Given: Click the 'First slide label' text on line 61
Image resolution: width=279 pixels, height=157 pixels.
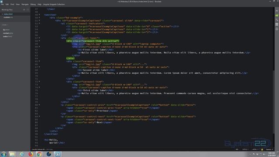Looking at the screenshot, I should tap(95, 50).
